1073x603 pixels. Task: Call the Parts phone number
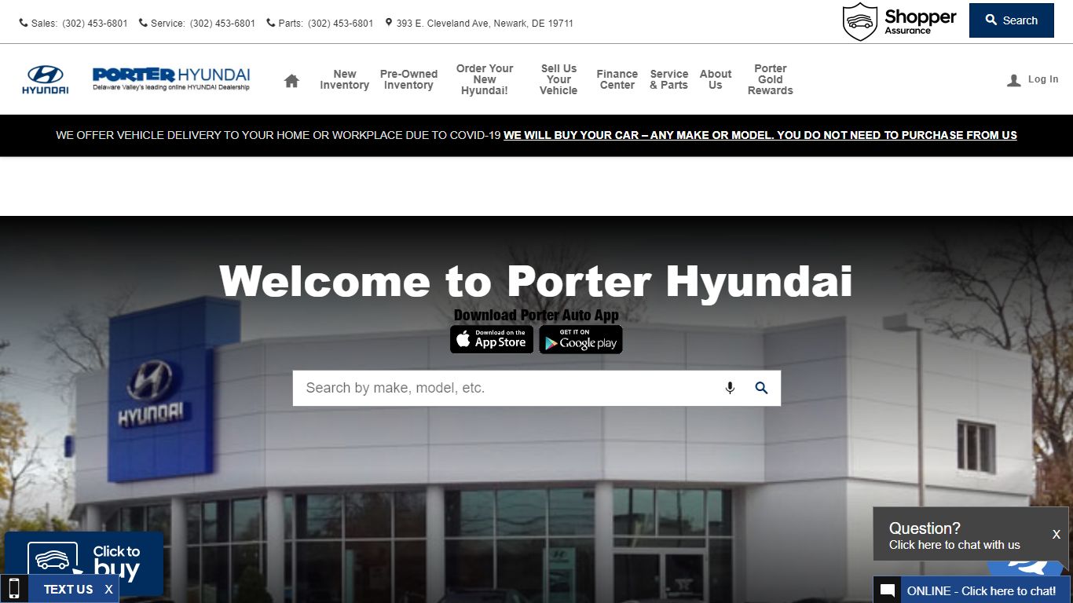(x=341, y=24)
